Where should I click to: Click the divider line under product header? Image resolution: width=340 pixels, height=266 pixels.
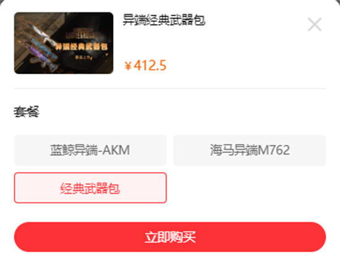(170, 88)
